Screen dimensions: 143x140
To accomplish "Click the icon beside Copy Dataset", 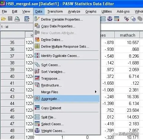I will click(x=37, y=108).
